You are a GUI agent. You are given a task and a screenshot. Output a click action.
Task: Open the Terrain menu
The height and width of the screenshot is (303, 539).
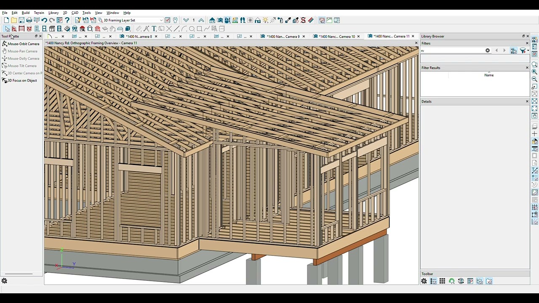pyautogui.click(x=39, y=13)
